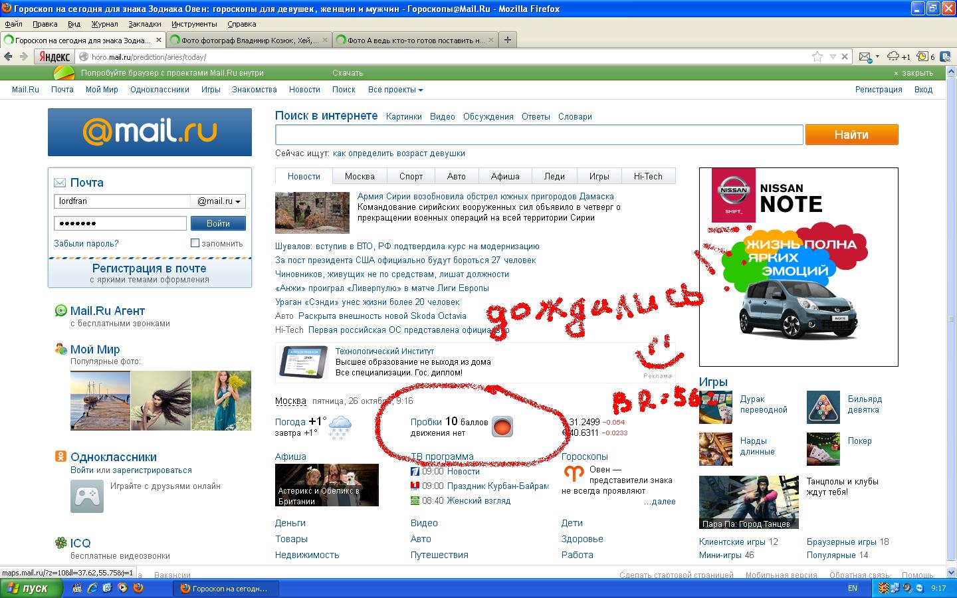The width and height of the screenshot is (957, 598).
Task: Close the Mail.Ru browser promo bar
Action: pyautogui.click(x=913, y=73)
